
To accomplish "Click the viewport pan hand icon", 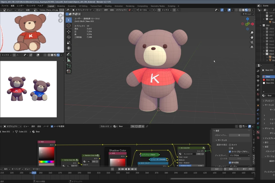I will [x=252, y=37].
